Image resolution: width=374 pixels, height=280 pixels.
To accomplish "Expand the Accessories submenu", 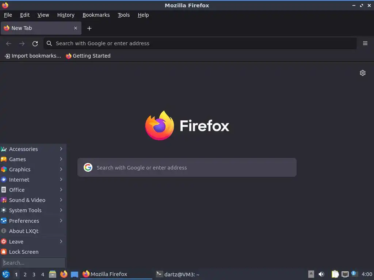I will (x=33, y=149).
